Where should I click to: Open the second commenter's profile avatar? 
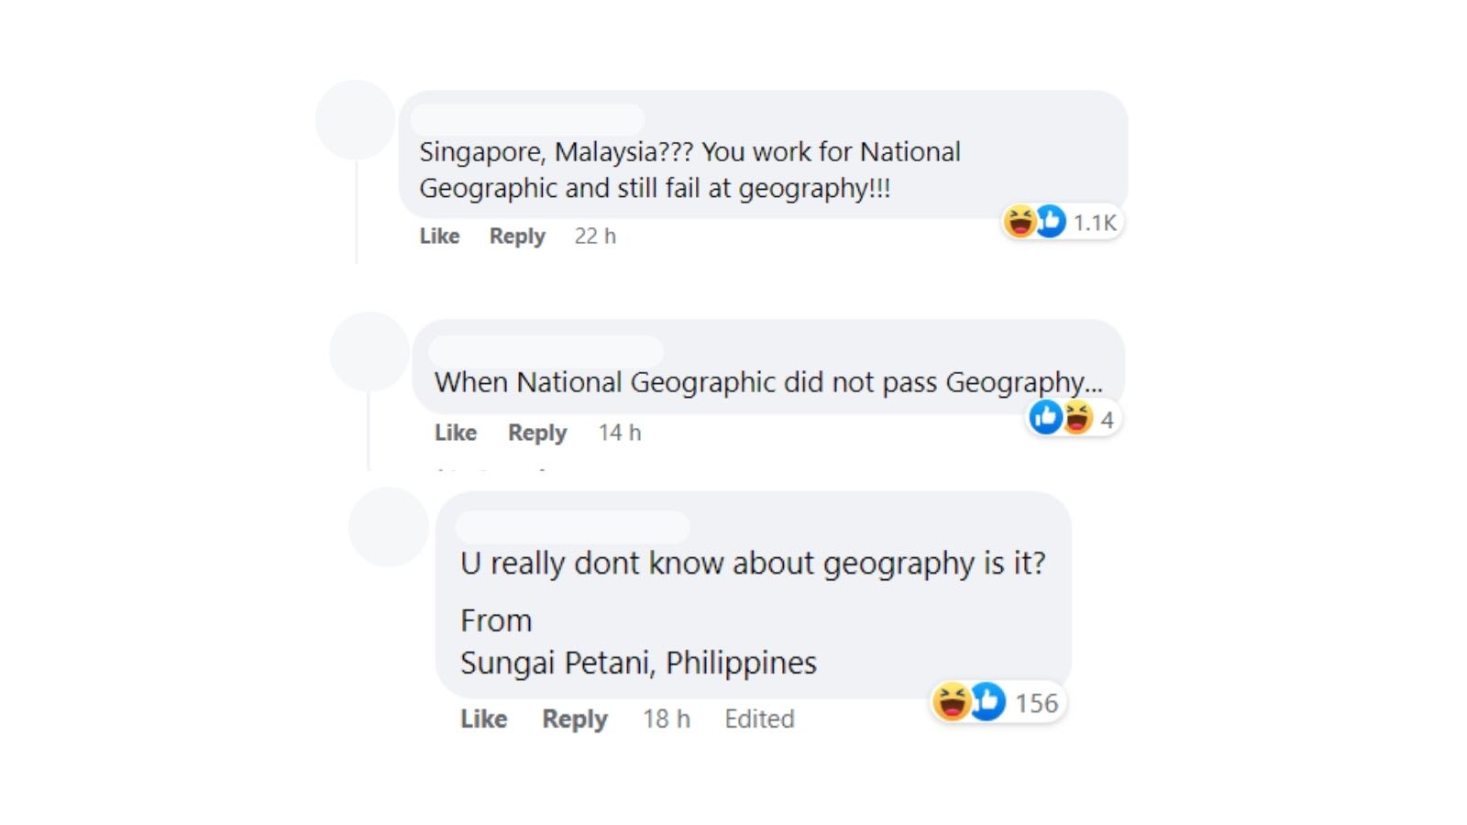click(x=370, y=352)
